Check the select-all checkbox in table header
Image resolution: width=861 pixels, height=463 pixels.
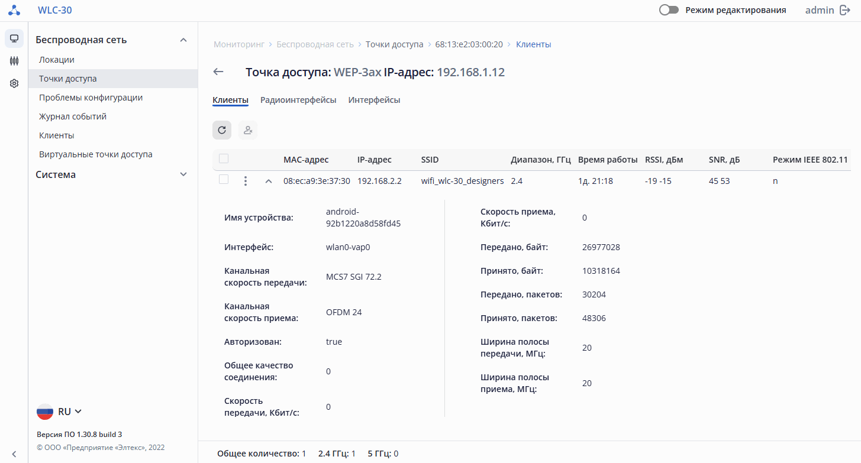pos(224,158)
